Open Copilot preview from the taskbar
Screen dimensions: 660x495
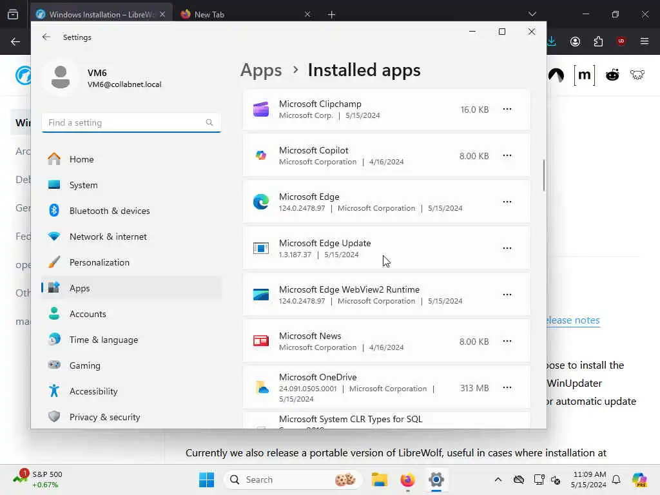point(639,480)
